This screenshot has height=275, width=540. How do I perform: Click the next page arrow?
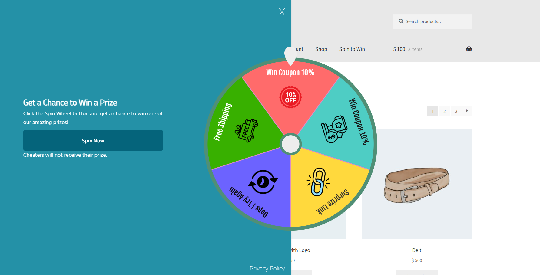467,111
